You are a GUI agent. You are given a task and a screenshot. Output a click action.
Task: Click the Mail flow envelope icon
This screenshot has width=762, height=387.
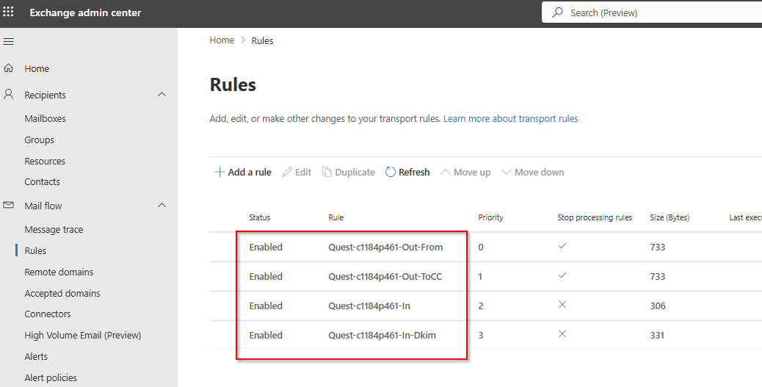pos(8,205)
